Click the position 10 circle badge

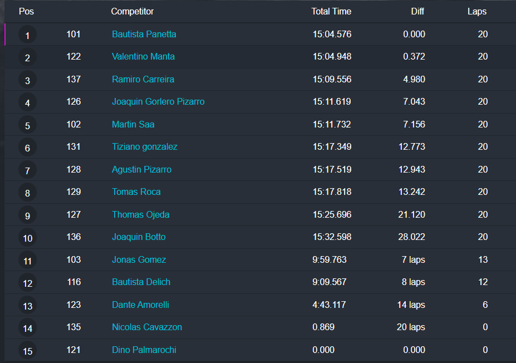(27, 238)
